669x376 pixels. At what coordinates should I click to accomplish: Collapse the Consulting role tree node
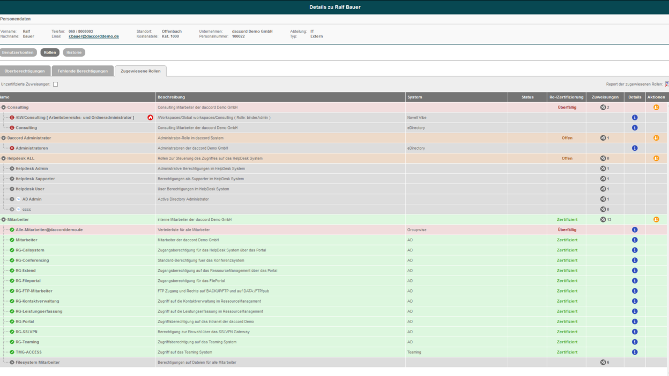tap(4, 108)
